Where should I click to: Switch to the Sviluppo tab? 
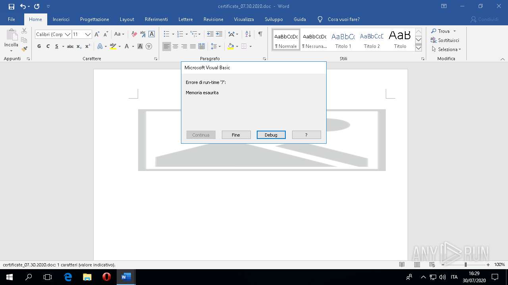pos(274,19)
